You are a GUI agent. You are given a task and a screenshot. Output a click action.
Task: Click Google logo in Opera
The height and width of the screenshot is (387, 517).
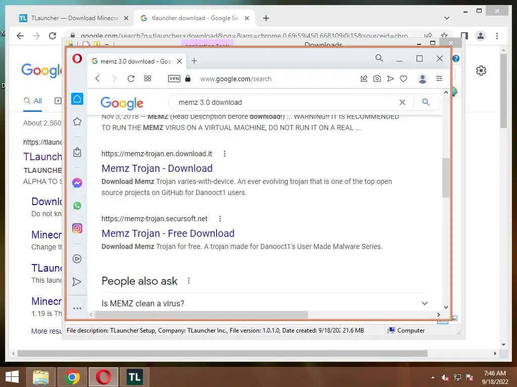pyautogui.click(x=122, y=103)
